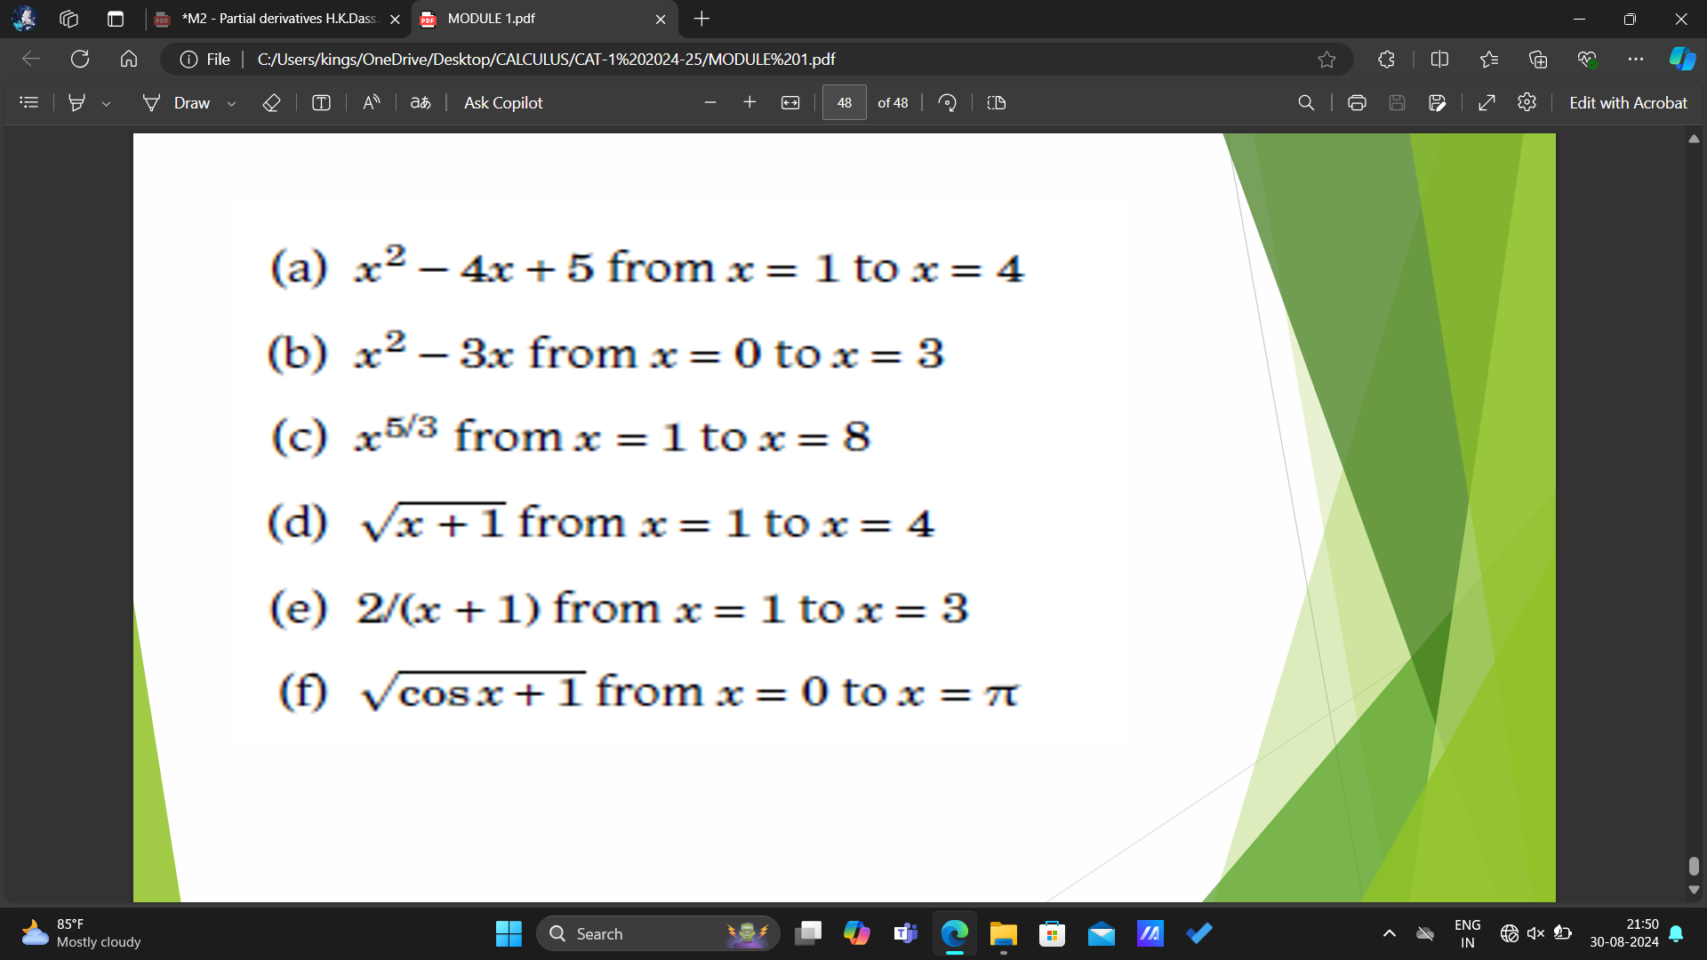Open notification bell
Viewport: 1707px width, 960px height.
pyautogui.click(x=1676, y=933)
